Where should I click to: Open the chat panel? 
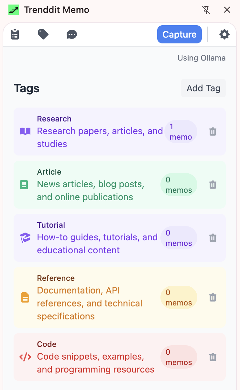pos(71,34)
